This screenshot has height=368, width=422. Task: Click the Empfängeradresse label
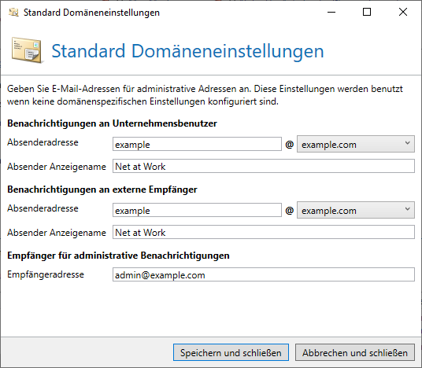(46, 274)
